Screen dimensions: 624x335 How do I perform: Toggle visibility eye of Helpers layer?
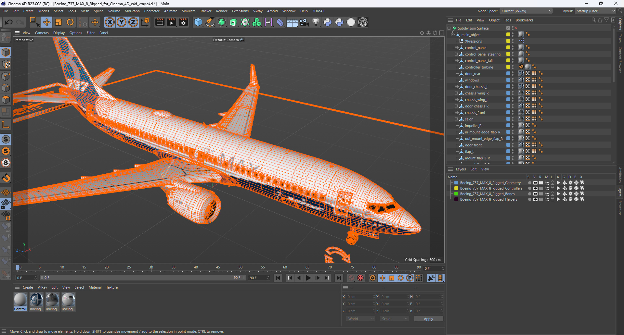click(x=535, y=199)
